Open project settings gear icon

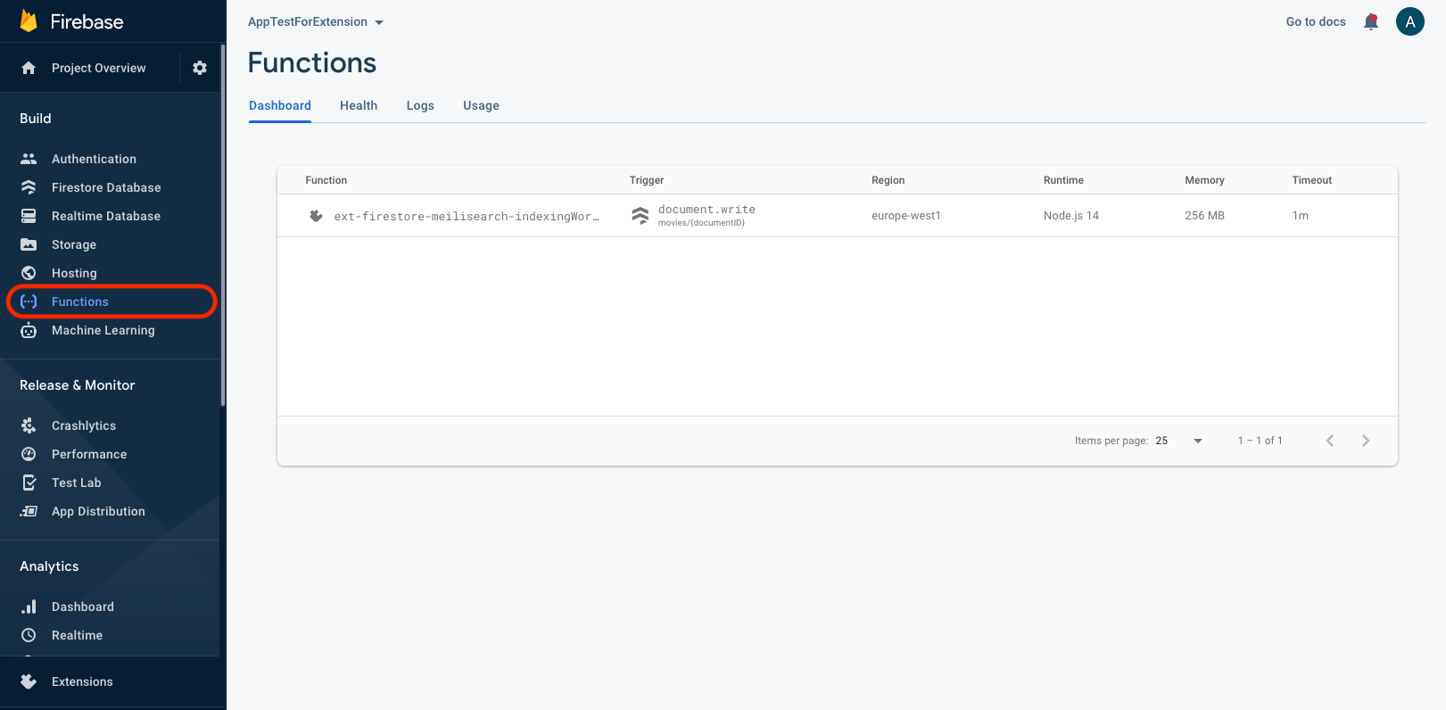[200, 68]
